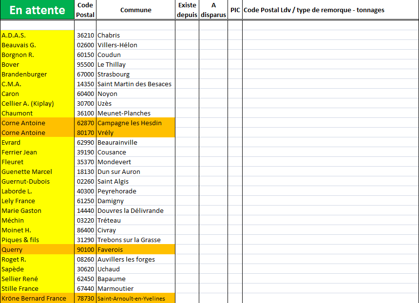This screenshot has width=419, height=303.
Task: Click the 'Le Thillay' commune cell
Action: (135, 64)
